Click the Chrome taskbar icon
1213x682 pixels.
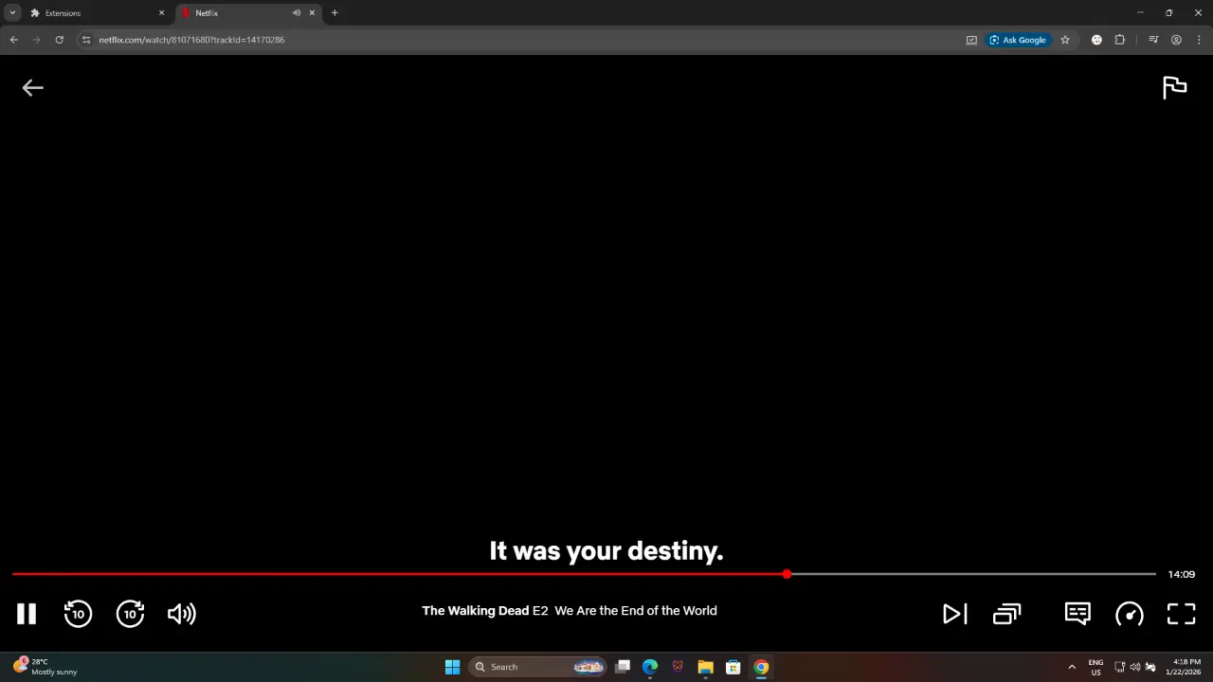[761, 667]
